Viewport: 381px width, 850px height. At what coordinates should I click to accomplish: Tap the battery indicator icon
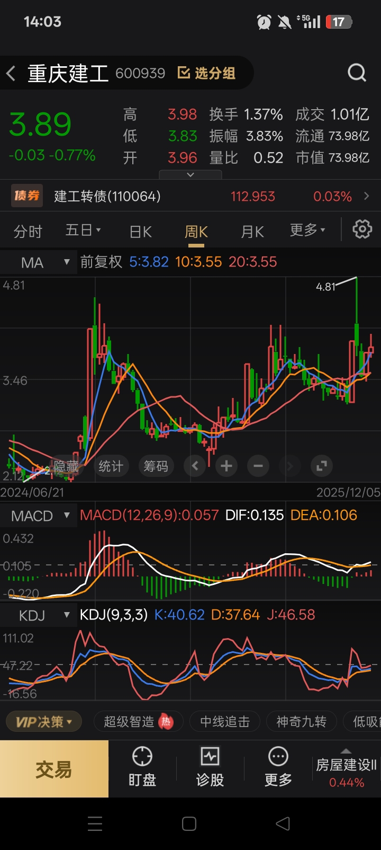point(339,22)
